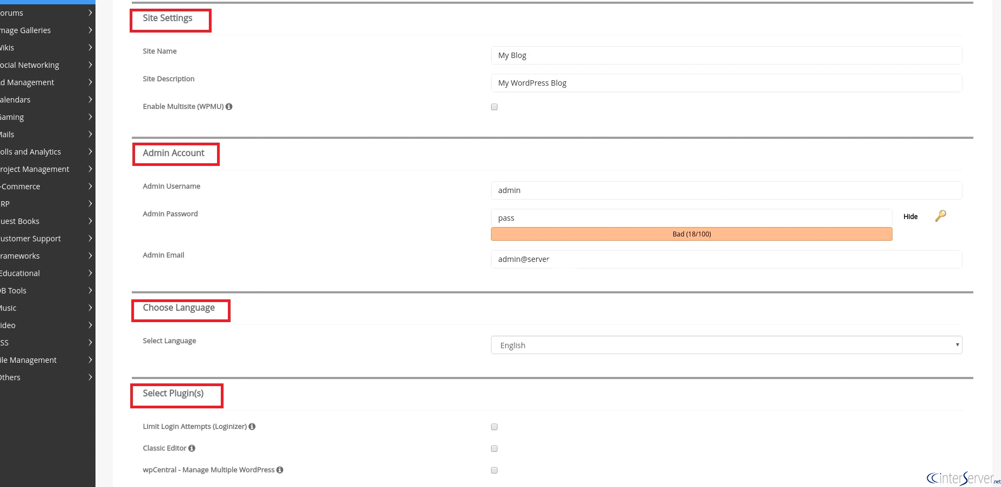The image size is (1001, 487).
Task: Open the File Management category
Action: (x=48, y=360)
